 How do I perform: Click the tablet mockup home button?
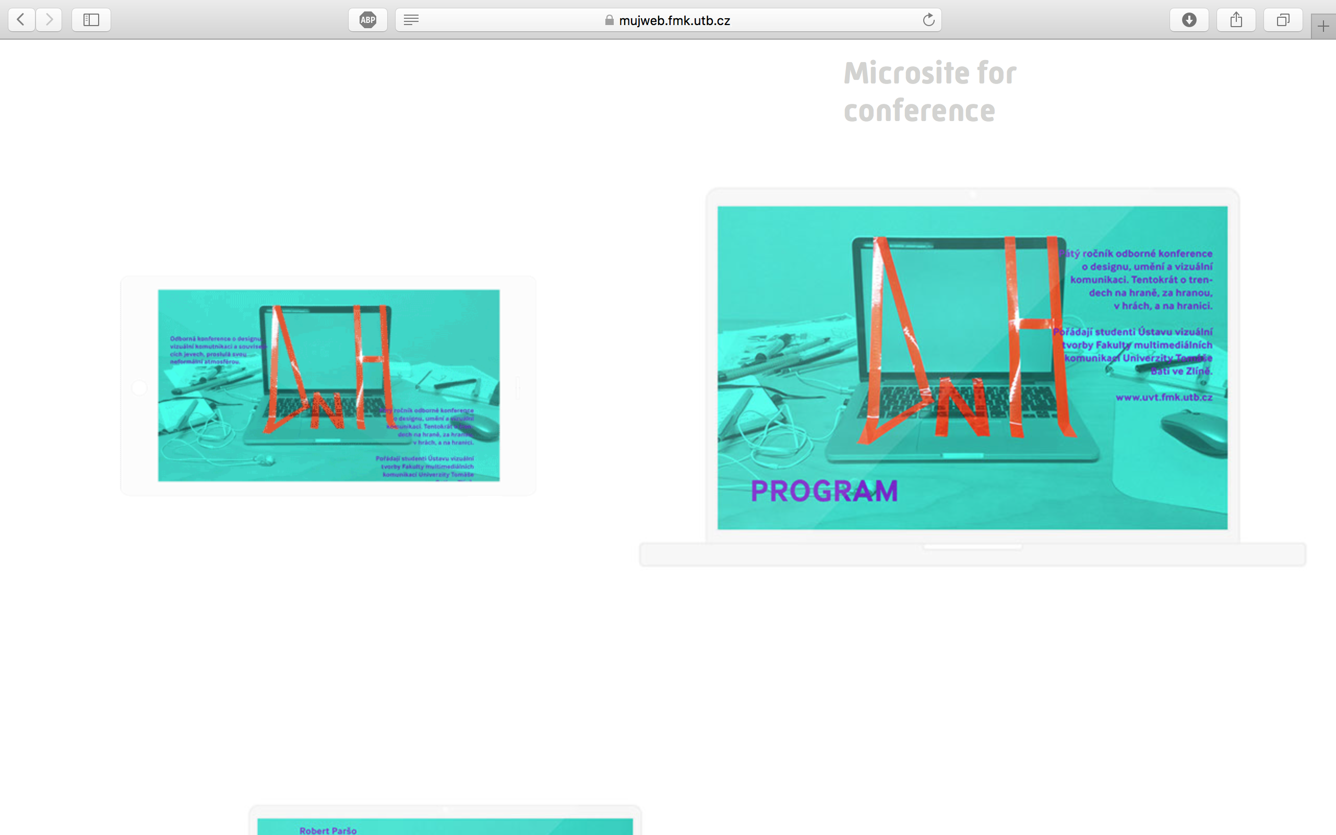140,388
